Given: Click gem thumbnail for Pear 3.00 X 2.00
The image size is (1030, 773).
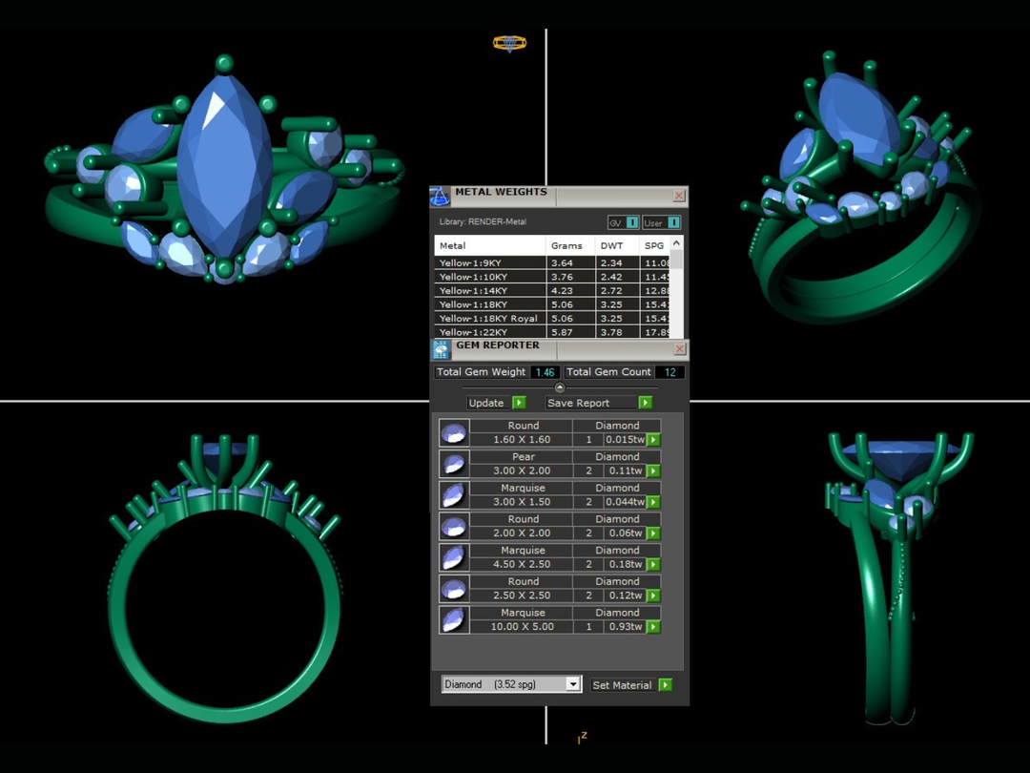Looking at the screenshot, I should click(x=454, y=464).
